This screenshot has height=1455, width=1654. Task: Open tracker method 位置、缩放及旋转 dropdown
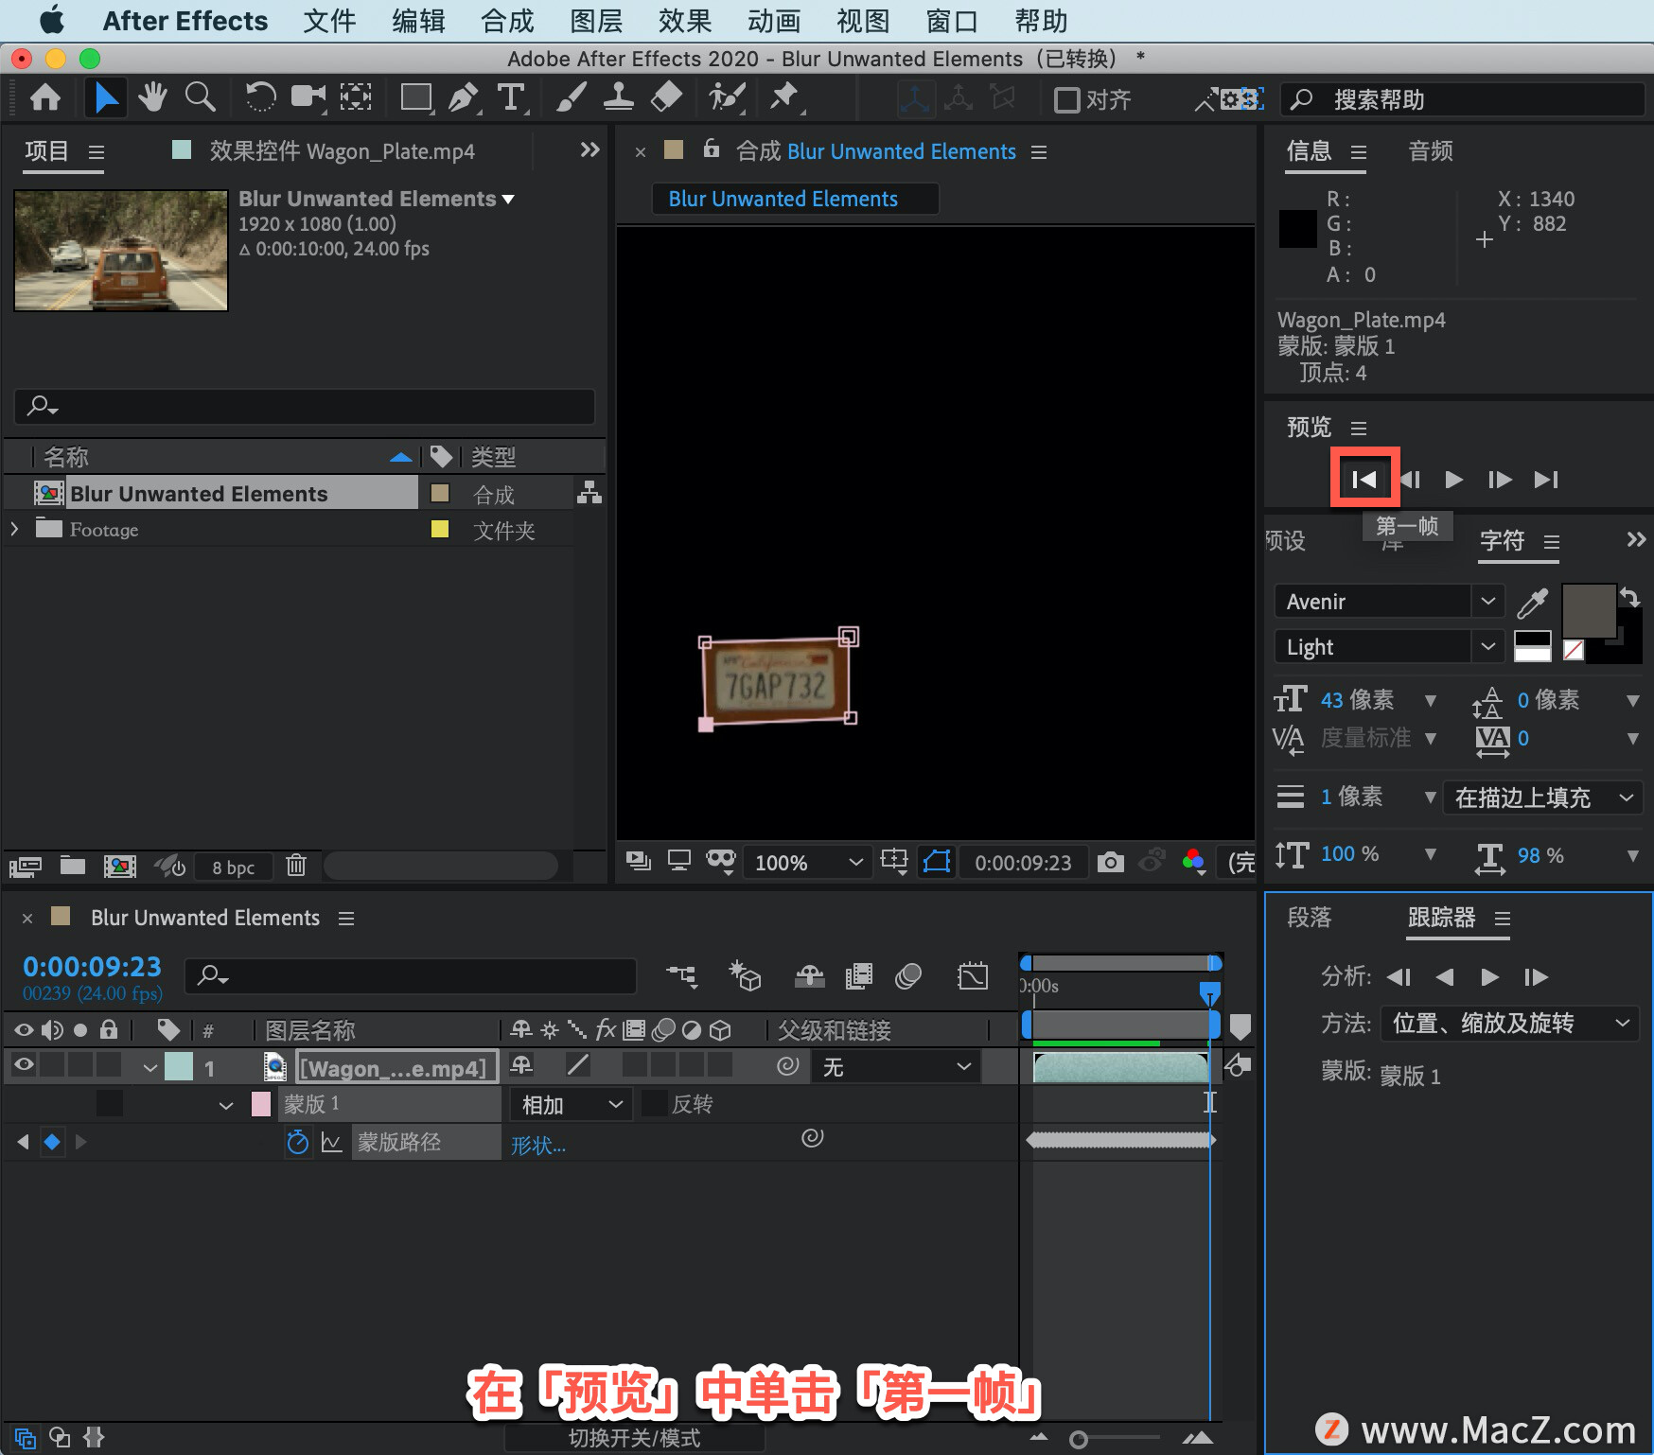(x=1510, y=1023)
